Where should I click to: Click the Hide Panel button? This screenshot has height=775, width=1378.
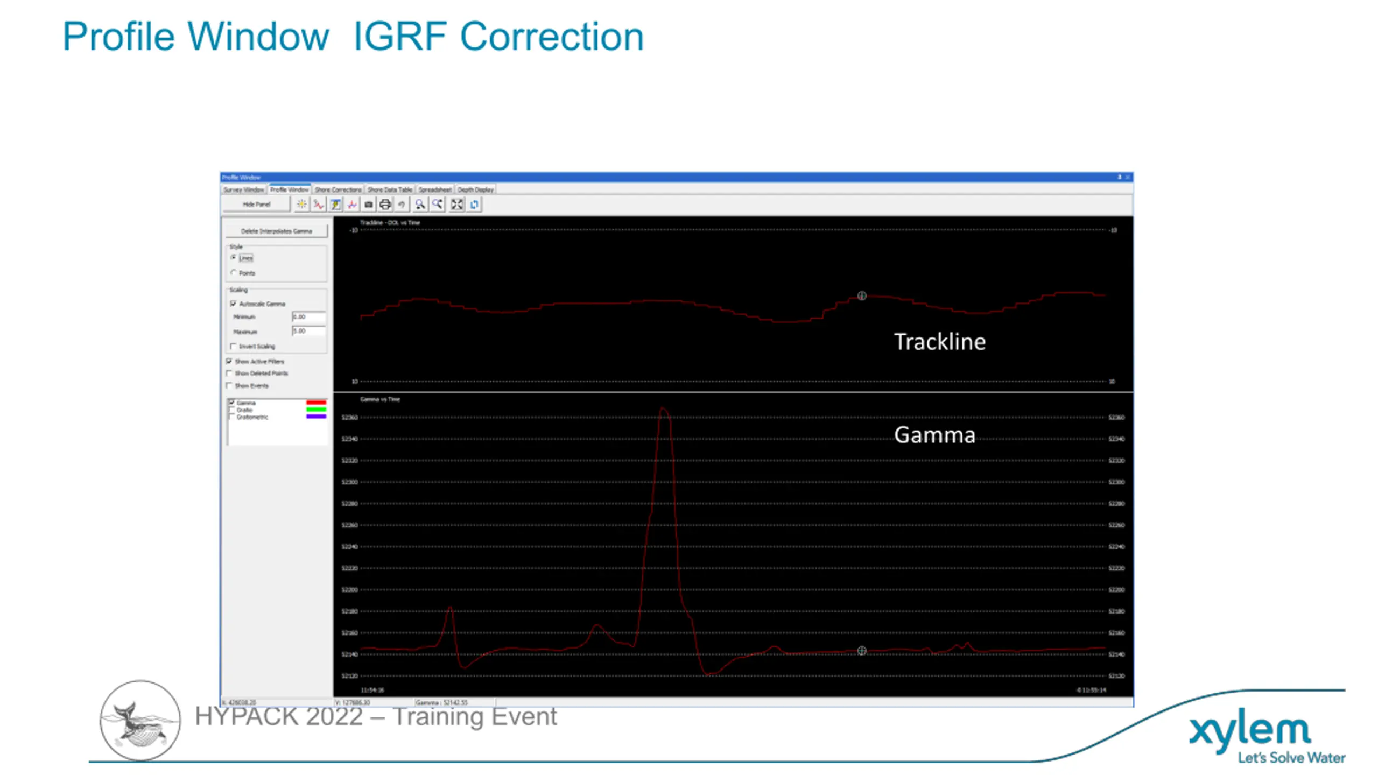[x=256, y=205]
